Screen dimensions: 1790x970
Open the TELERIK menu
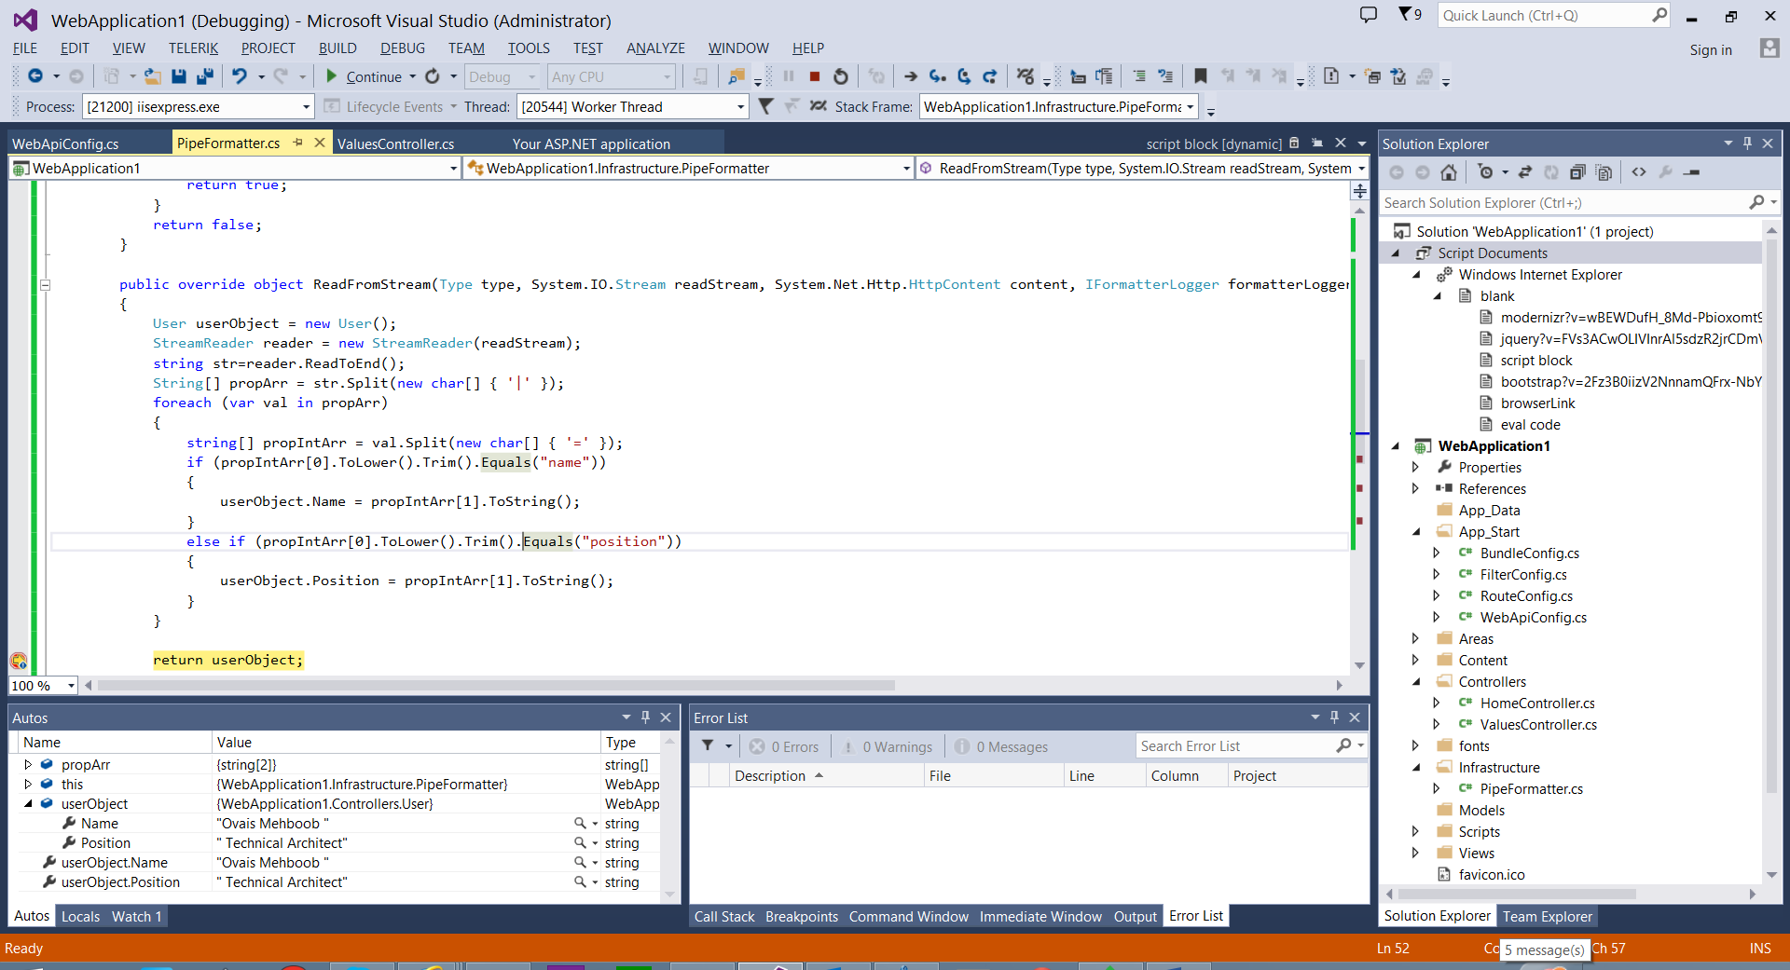click(x=193, y=48)
